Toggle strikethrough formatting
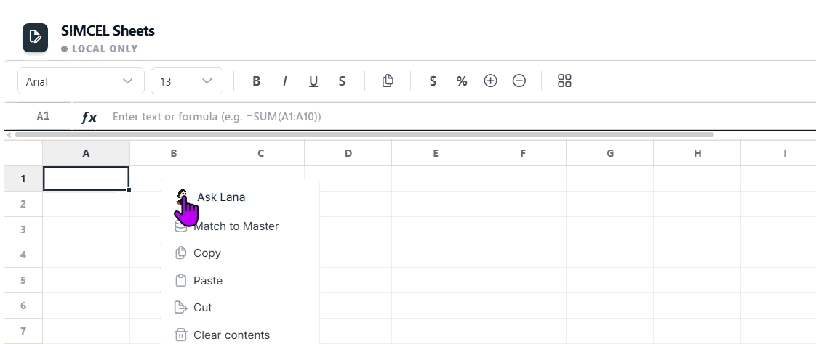This screenshot has width=816, height=344. click(x=342, y=81)
